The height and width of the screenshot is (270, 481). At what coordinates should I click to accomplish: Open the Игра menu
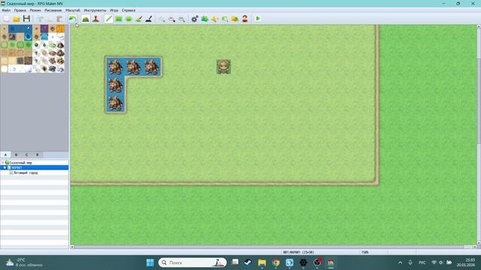click(x=113, y=10)
